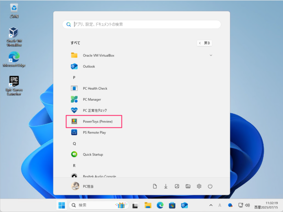Image resolution: width=283 pixels, height=212 pixels.
Task: Click the Outlook app icon in list
Action: tap(74, 66)
